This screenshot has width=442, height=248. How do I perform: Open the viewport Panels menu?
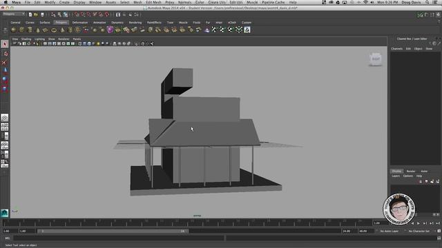pyautogui.click(x=77, y=39)
